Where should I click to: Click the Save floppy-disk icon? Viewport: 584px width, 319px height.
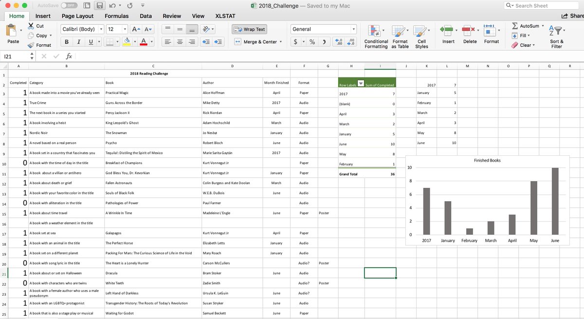click(x=100, y=6)
